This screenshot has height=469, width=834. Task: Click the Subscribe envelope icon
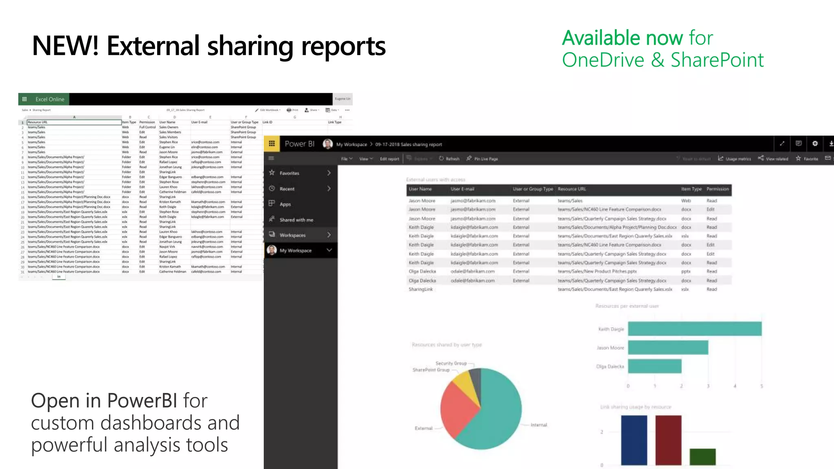[828, 158]
